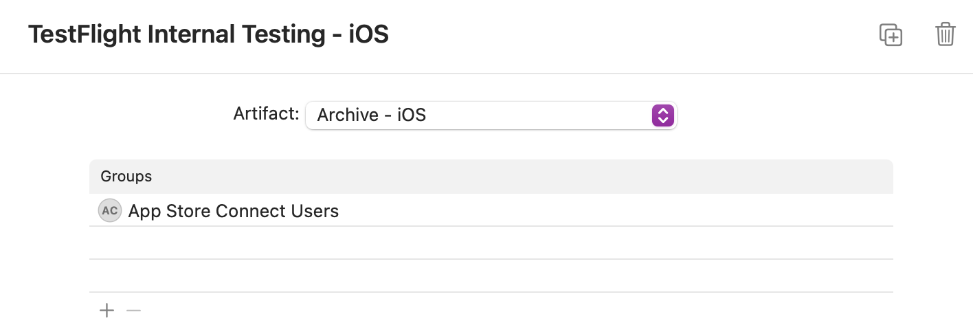Add a new group with plus button
Image resolution: width=973 pixels, height=334 pixels.
click(x=107, y=311)
